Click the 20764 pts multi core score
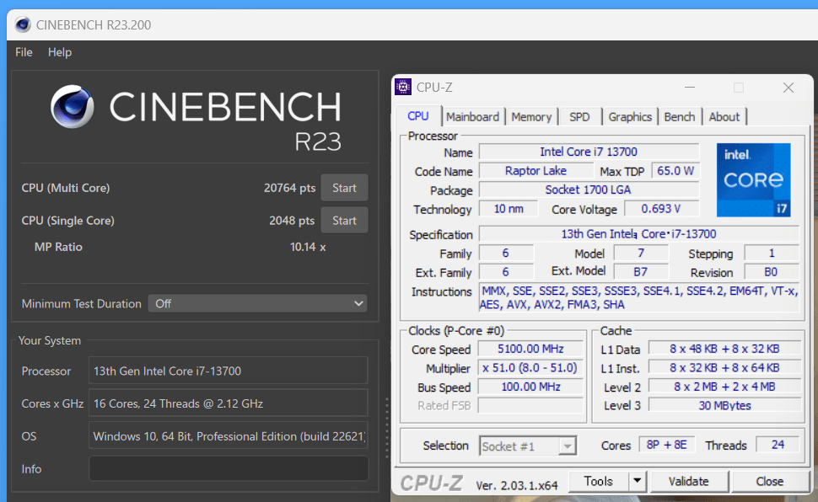 point(289,188)
